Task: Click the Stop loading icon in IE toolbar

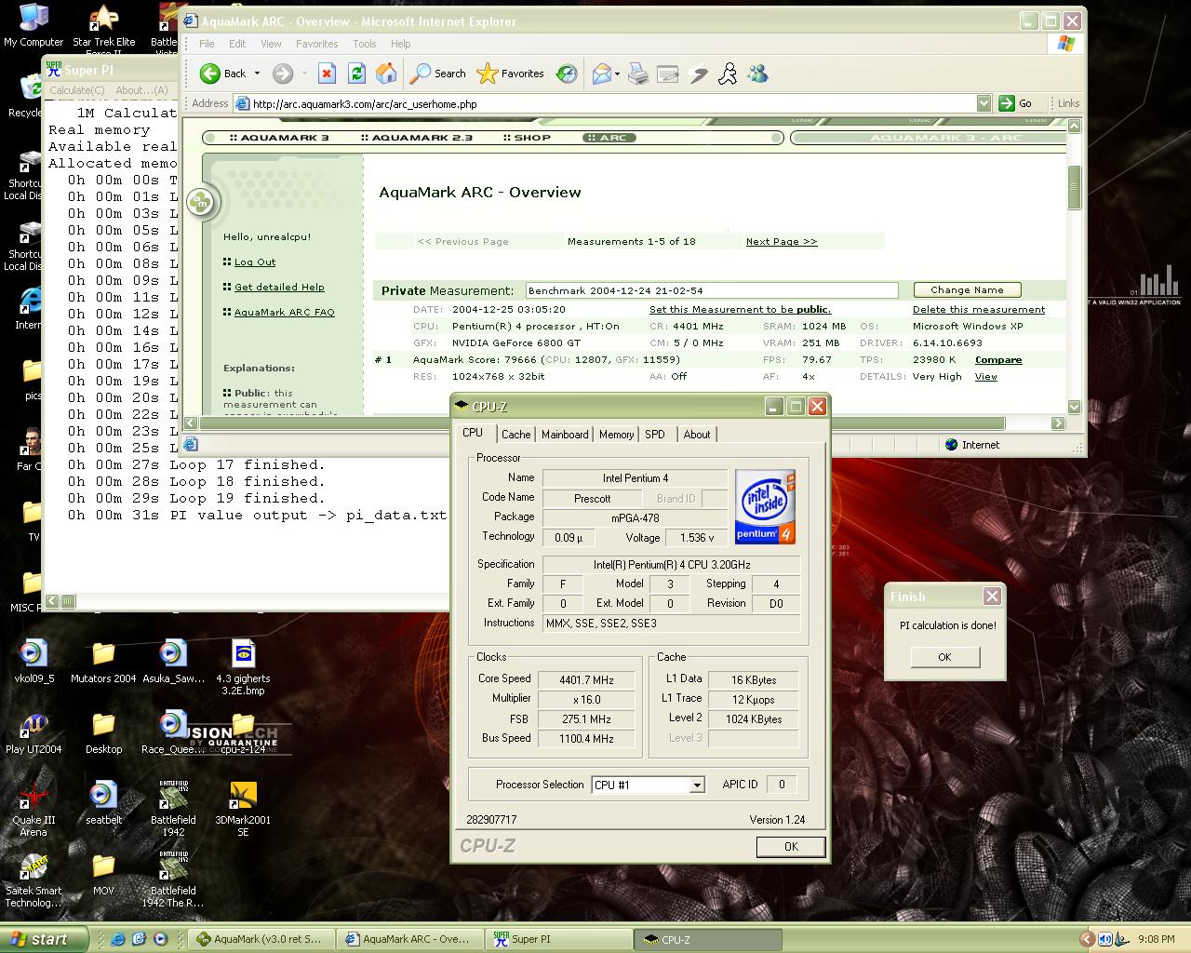Action: [327, 74]
